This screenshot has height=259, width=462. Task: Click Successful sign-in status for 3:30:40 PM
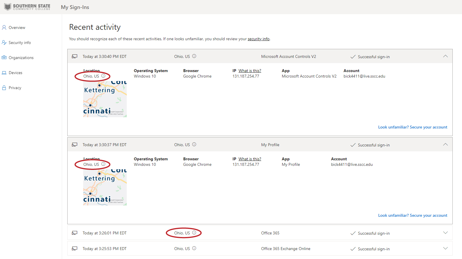370,57
